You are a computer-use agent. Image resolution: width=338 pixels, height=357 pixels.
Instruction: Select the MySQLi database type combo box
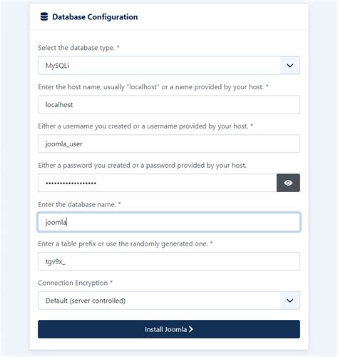pos(169,66)
